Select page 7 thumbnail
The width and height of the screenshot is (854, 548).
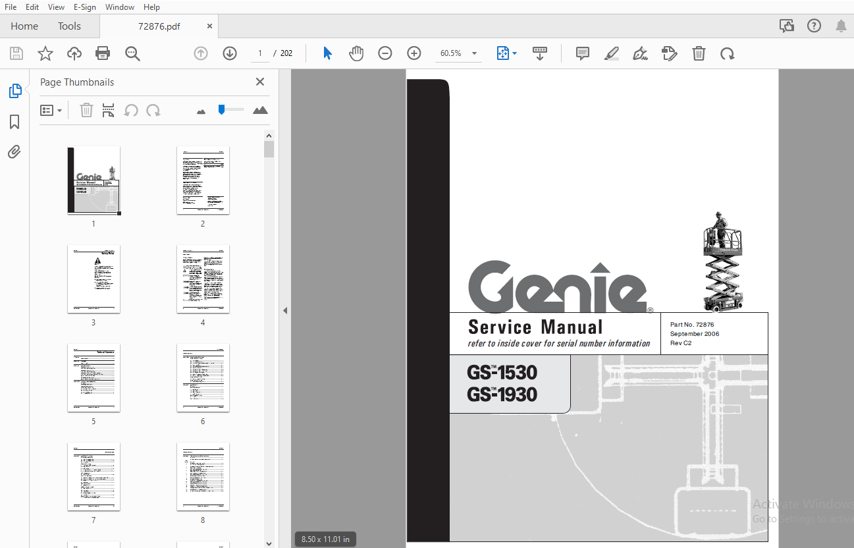93,476
